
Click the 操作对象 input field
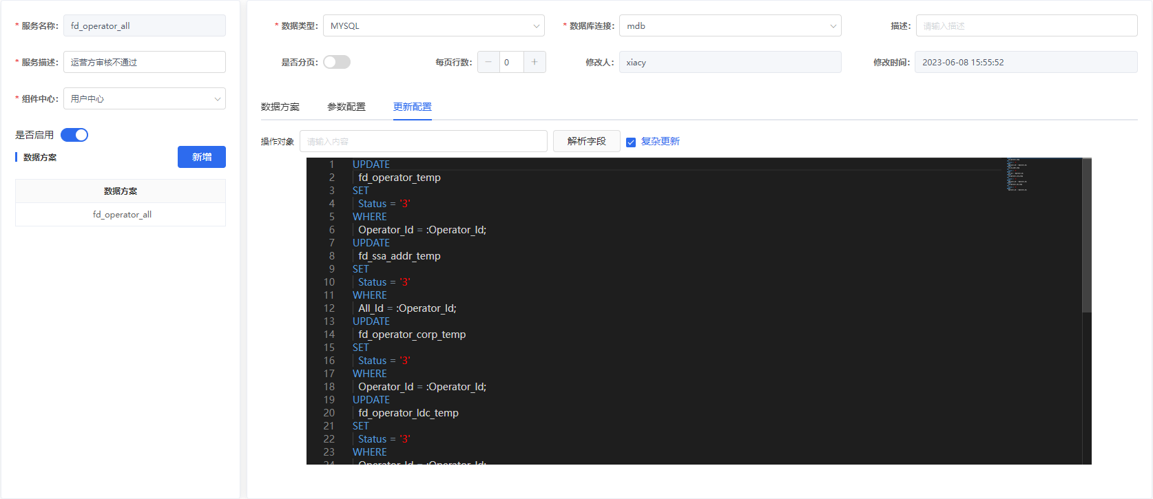(x=424, y=141)
